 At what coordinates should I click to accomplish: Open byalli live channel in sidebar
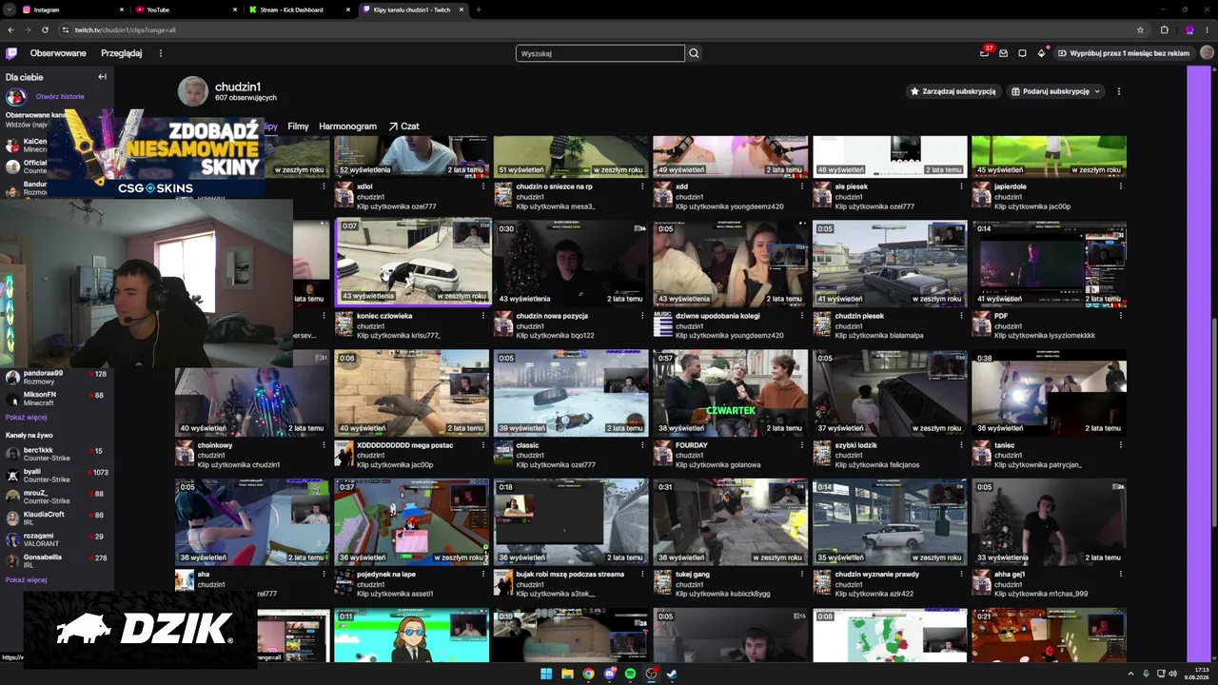(x=57, y=476)
